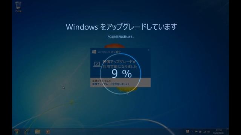
Task: Open the Windows Start orb
Action: (x=17, y=132)
